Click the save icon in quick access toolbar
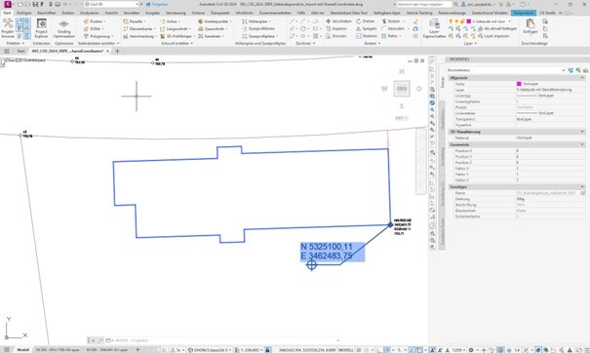 35,4
